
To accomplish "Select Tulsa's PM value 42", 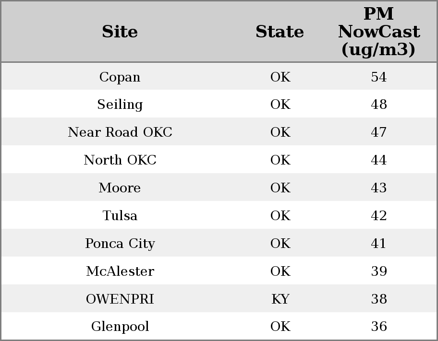I will (378, 216).
